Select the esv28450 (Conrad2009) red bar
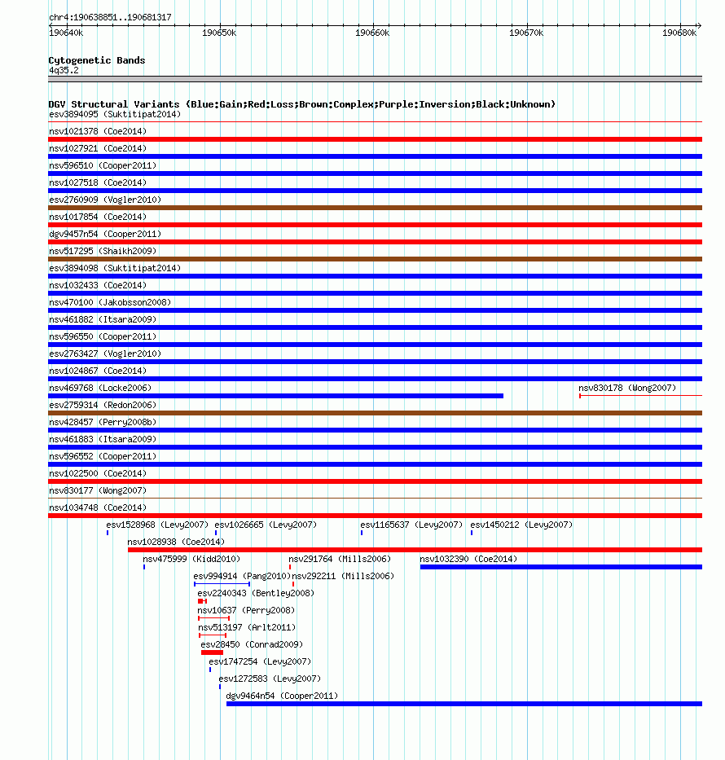The width and height of the screenshot is (725, 760). tap(213, 652)
